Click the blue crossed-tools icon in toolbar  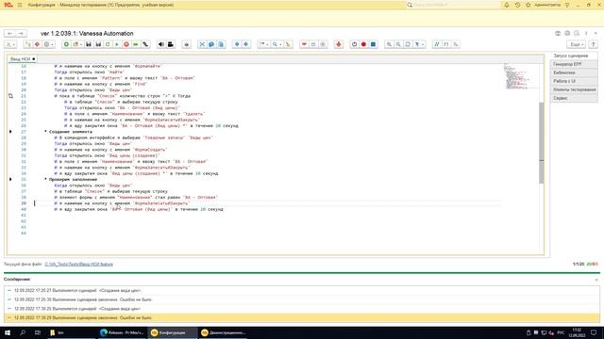(x=202, y=44)
